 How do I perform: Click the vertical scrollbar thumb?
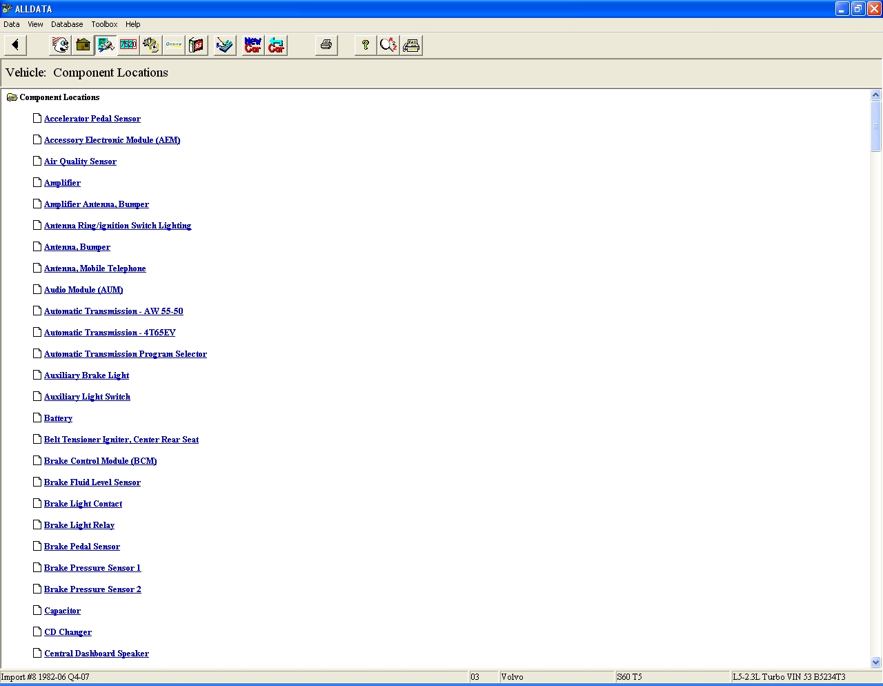(x=876, y=126)
